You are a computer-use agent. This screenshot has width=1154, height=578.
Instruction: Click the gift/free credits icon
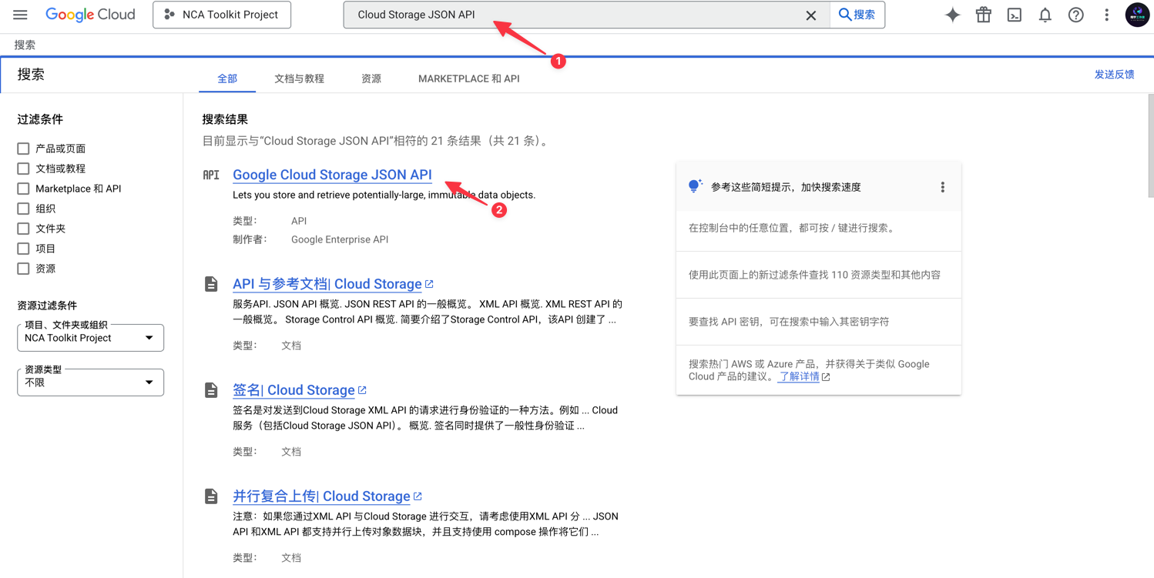click(983, 15)
